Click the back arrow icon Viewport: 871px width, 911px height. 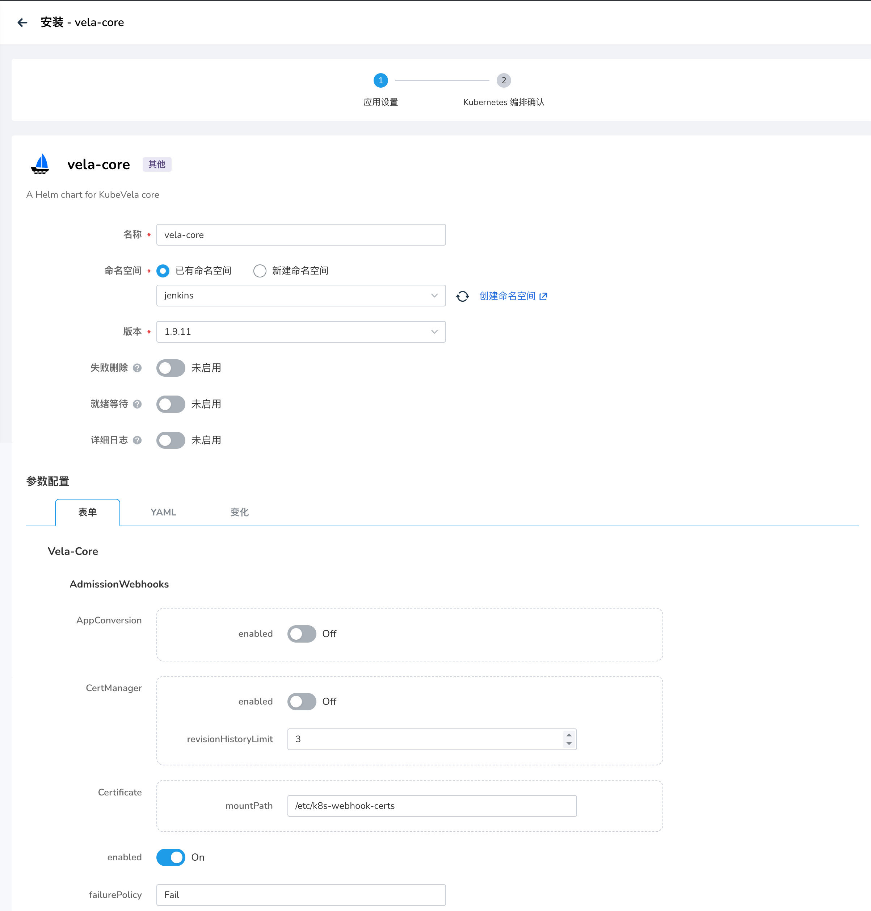click(x=22, y=22)
